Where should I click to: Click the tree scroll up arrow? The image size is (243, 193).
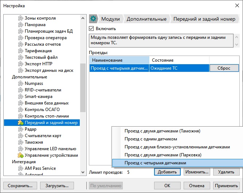coord(83,19)
